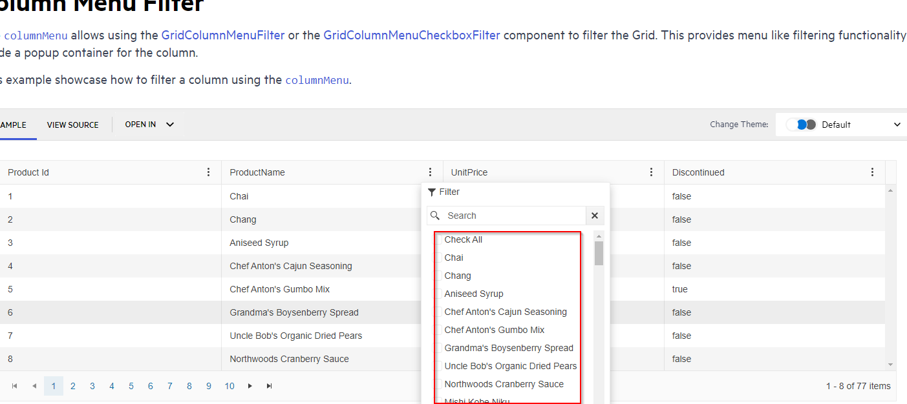
Task: Tick the Check All checkbox
Action: click(x=438, y=239)
